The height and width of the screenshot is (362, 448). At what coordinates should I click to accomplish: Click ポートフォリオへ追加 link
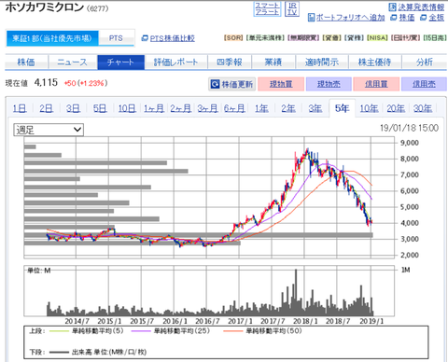tap(346, 18)
